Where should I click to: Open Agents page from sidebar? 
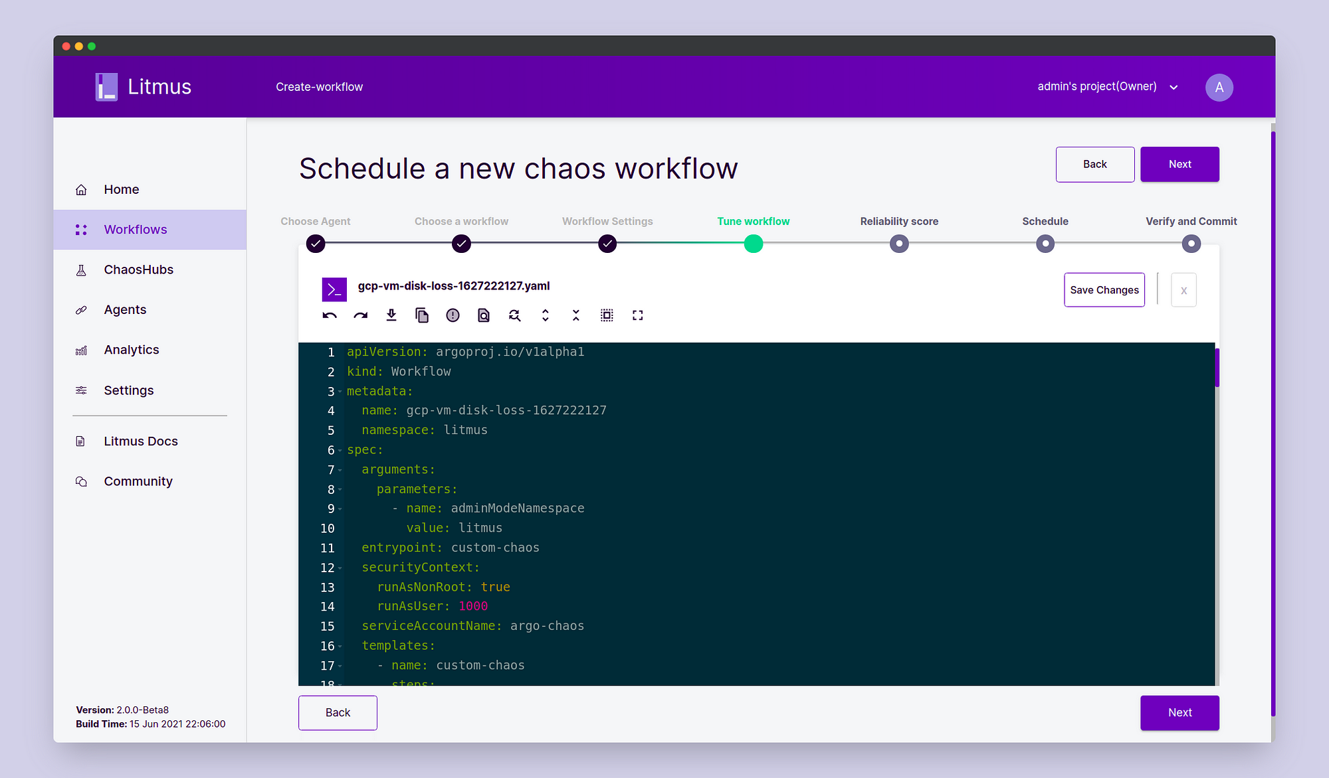tap(150, 310)
